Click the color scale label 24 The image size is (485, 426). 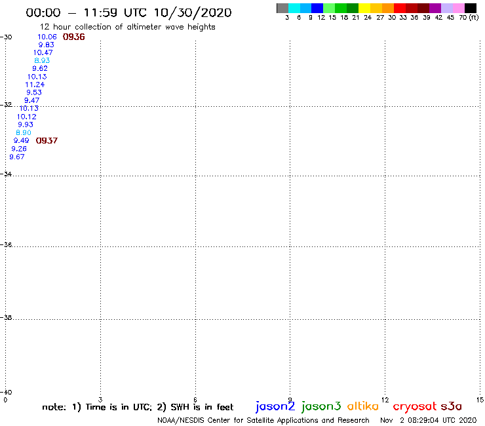pyautogui.click(x=368, y=18)
